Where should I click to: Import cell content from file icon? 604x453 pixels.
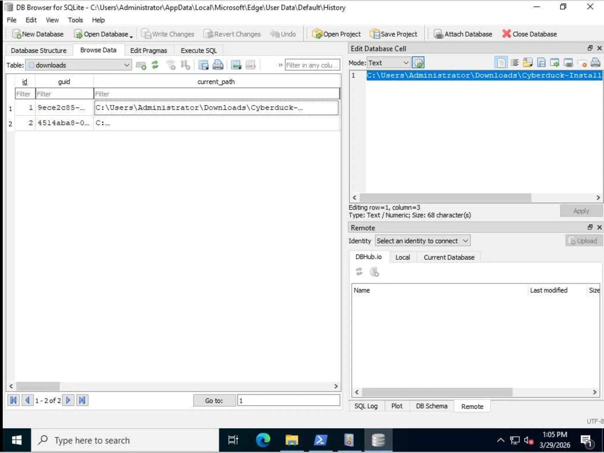528,63
